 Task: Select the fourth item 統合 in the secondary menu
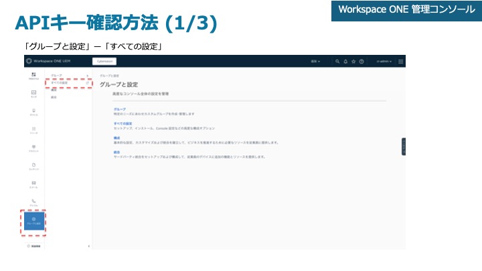(54, 98)
